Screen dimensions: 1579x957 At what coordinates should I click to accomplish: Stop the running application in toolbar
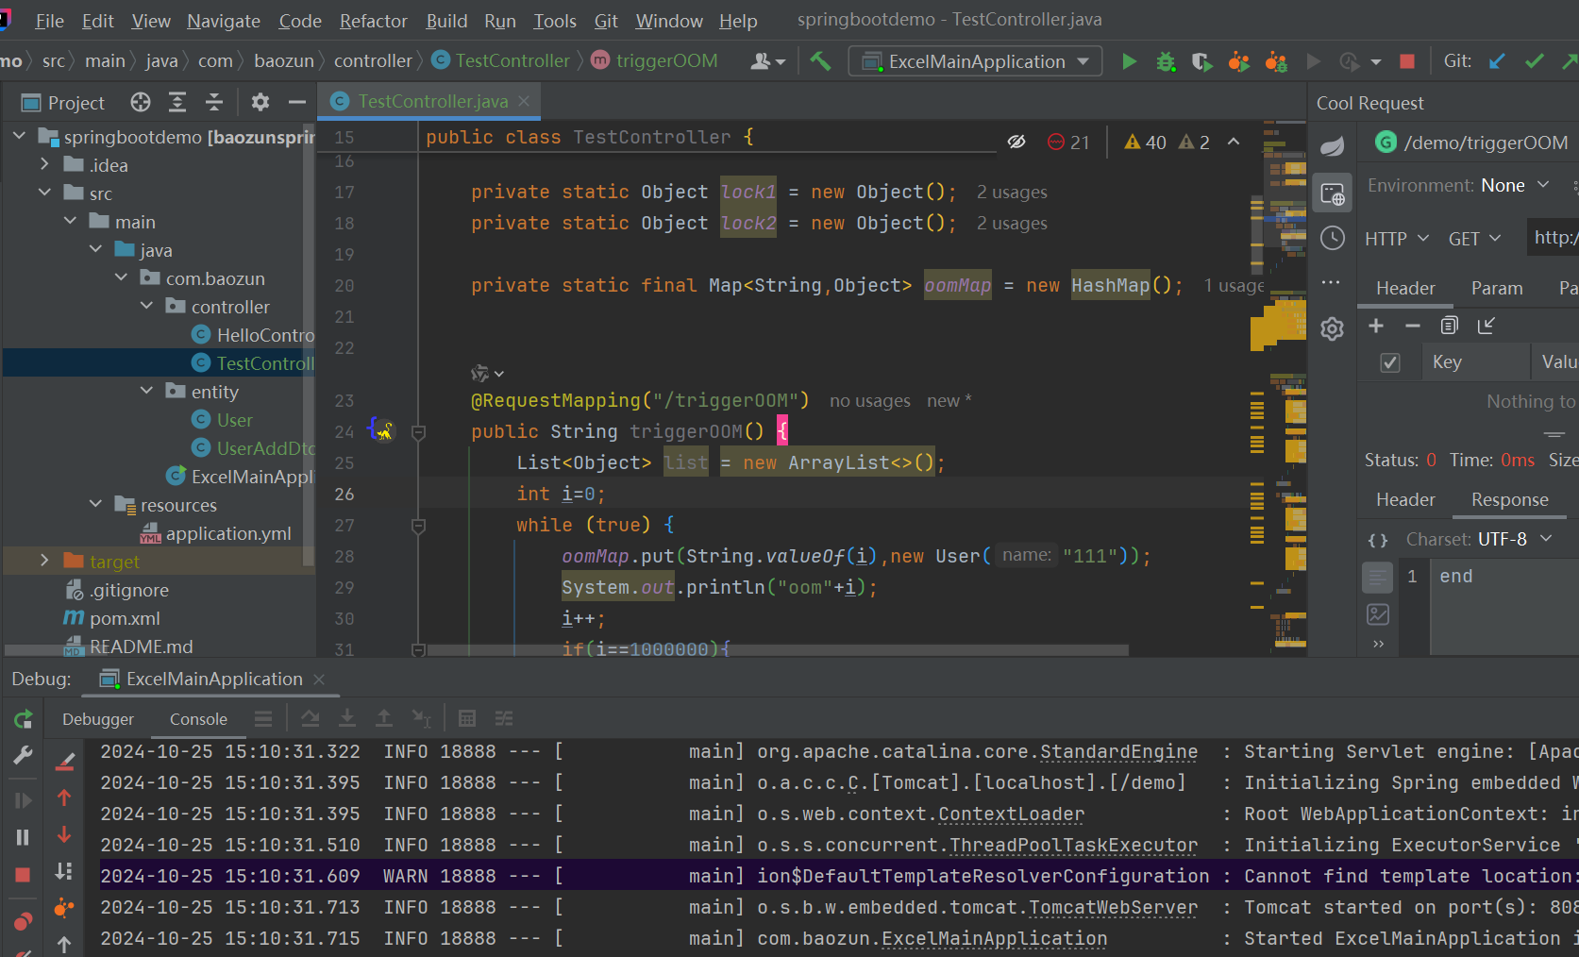pos(1407,61)
